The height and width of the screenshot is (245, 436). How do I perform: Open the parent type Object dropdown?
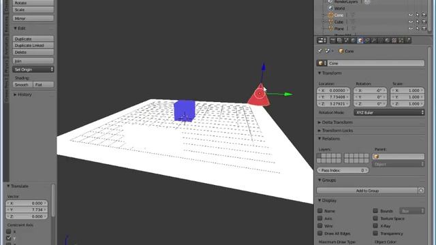point(398,164)
